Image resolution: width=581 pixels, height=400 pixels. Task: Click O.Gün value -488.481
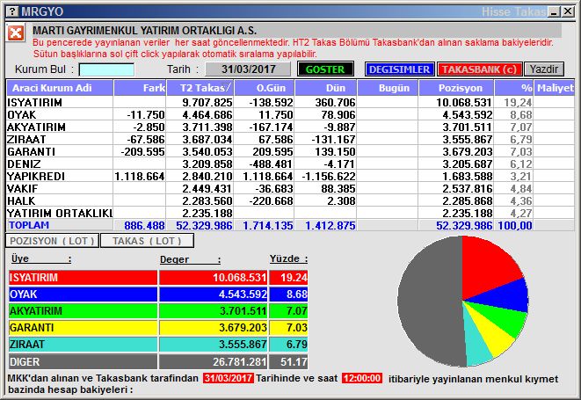pos(271,164)
